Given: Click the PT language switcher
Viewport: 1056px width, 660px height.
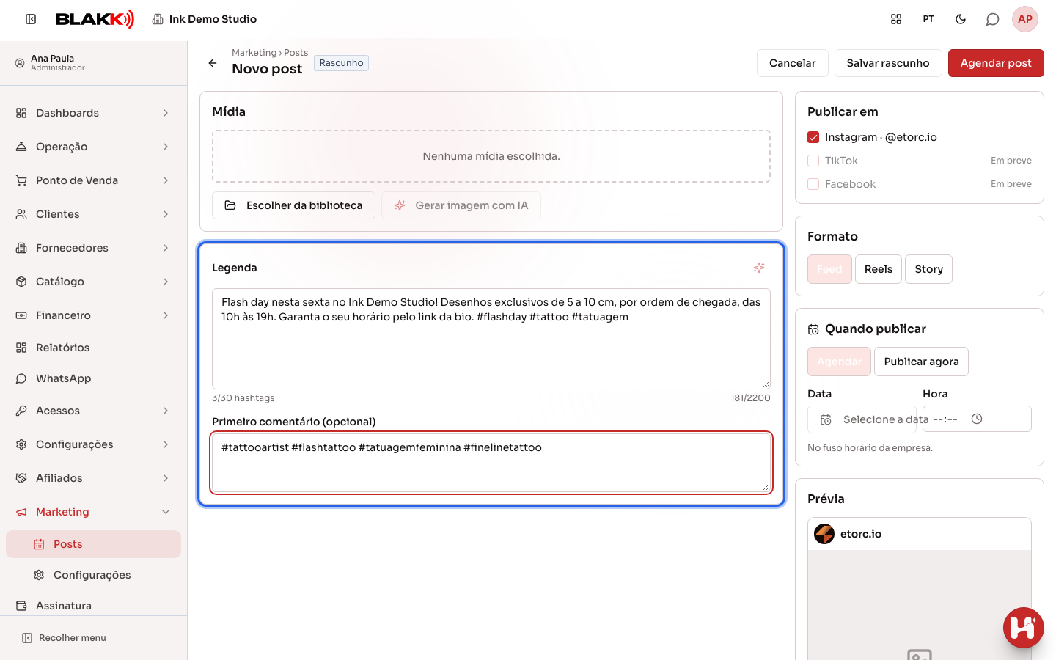Looking at the screenshot, I should (928, 19).
